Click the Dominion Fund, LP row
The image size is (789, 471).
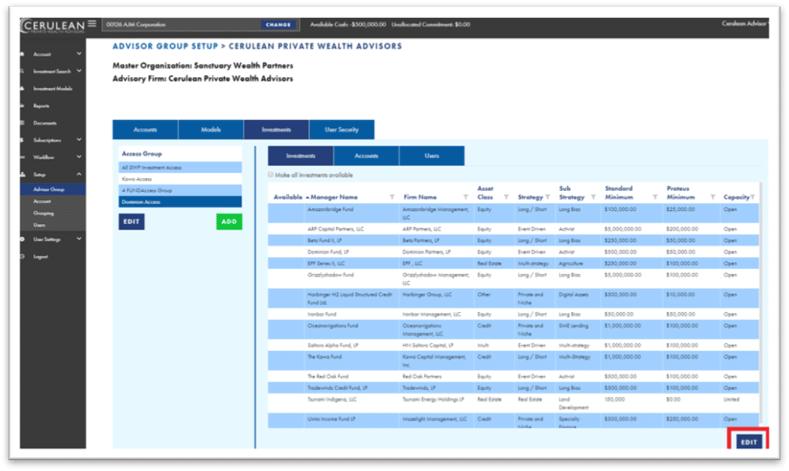513,252
